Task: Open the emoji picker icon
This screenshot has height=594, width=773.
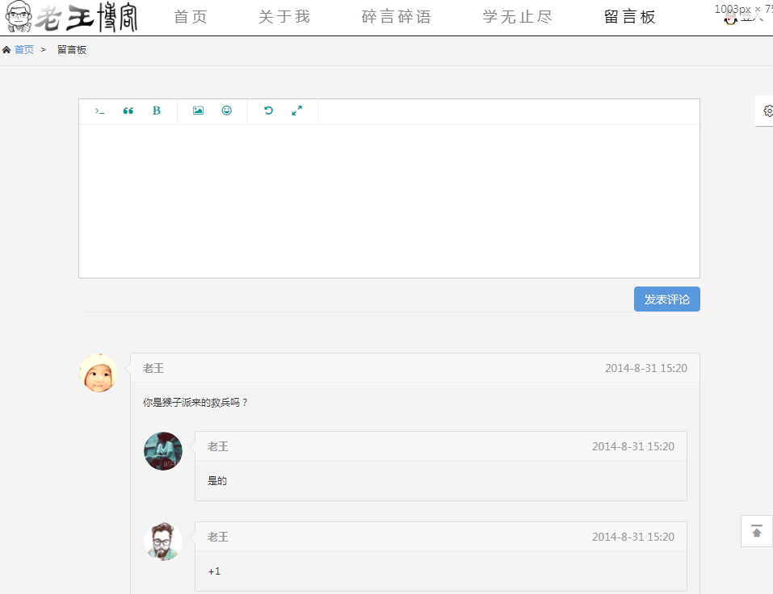Action: coord(227,111)
